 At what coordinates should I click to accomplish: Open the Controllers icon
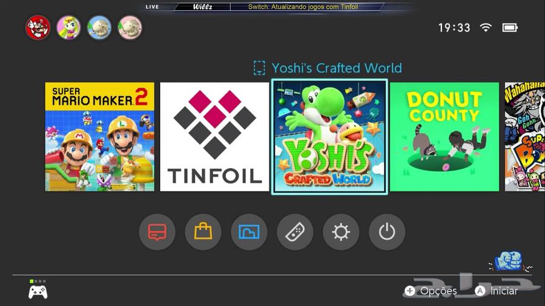tap(295, 232)
